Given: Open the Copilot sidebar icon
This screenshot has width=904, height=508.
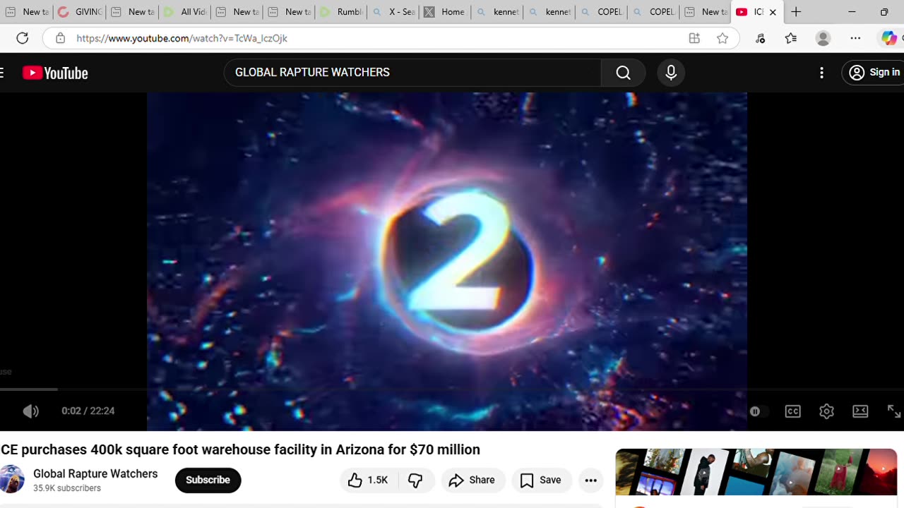Looking at the screenshot, I should click(889, 38).
